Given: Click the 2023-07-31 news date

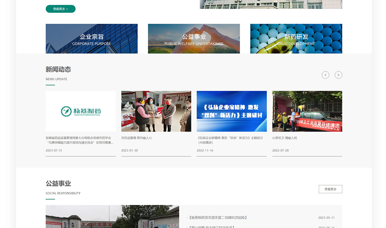Looking at the screenshot, I should click(x=54, y=150).
